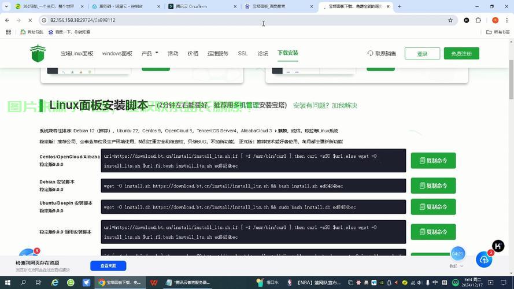Click the microphone icon in system tray
The height and width of the screenshot is (289, 514).
tap(427, 283)
